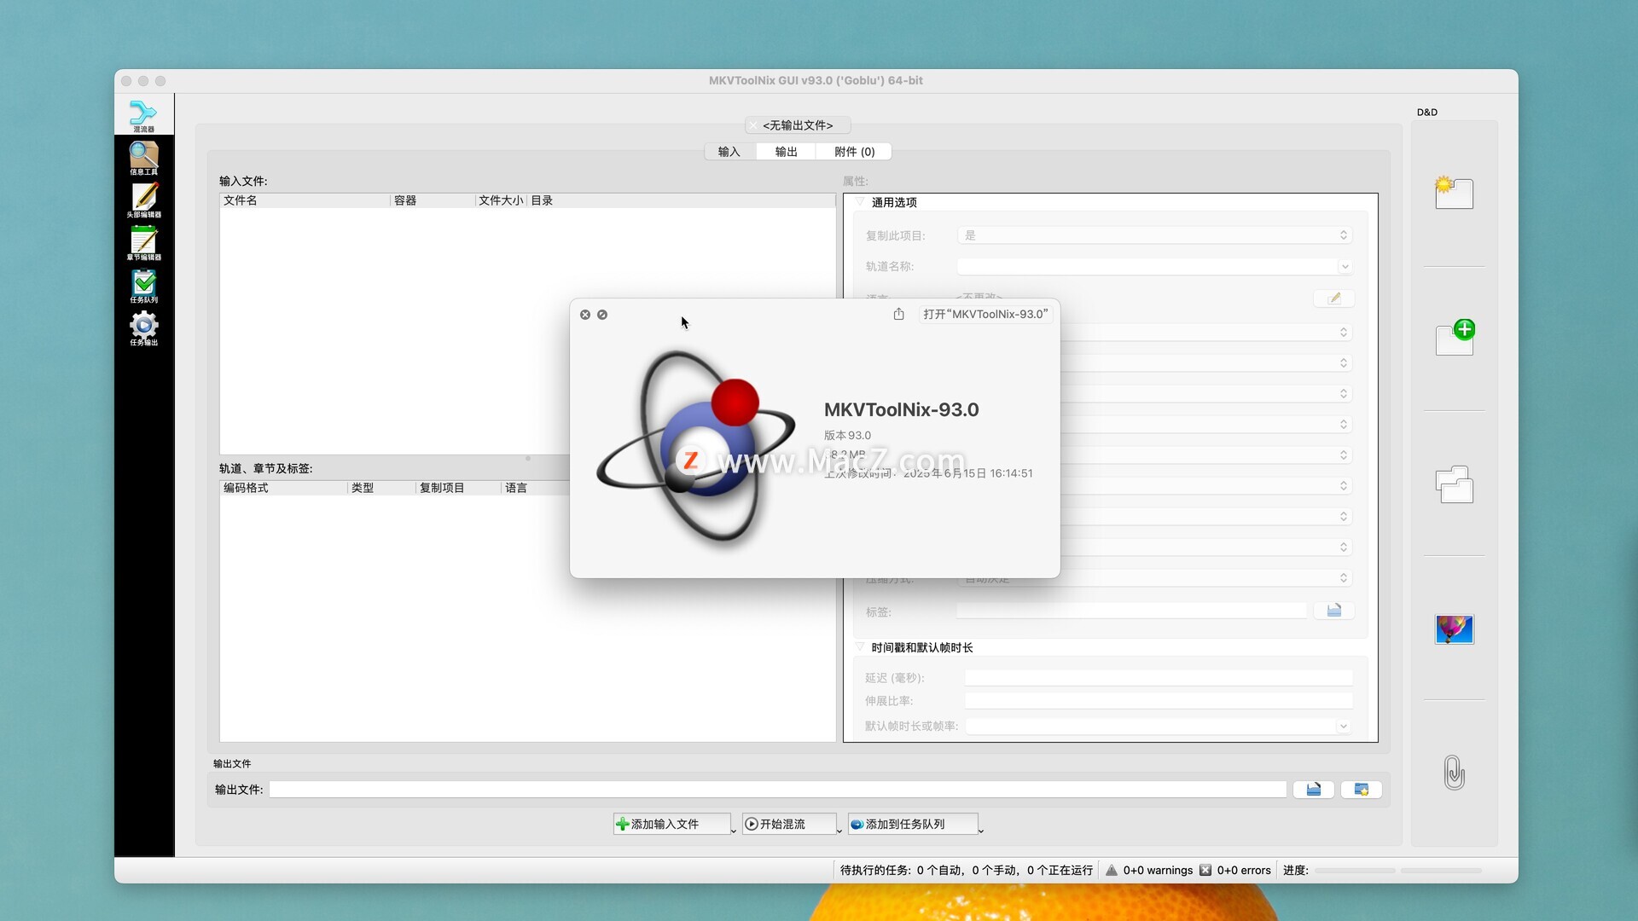Click the D&D add-file green plus icon
The height and width of the screenshot is (921, 1638).
[1455, 338]
